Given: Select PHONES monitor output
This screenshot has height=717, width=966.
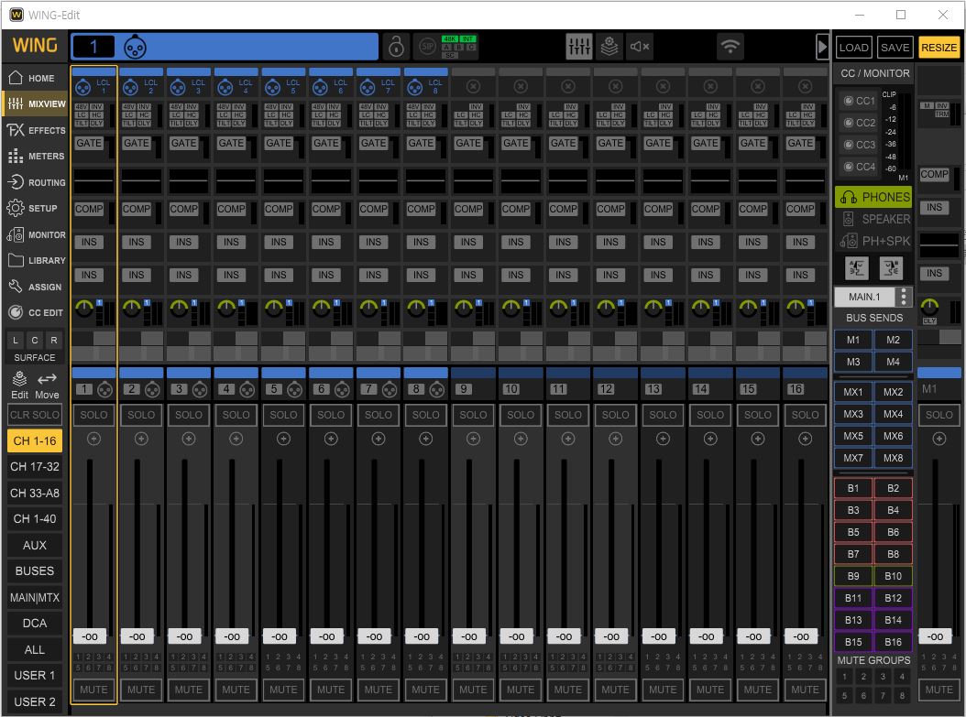Looking at the screenshot, I should point(873,197).
